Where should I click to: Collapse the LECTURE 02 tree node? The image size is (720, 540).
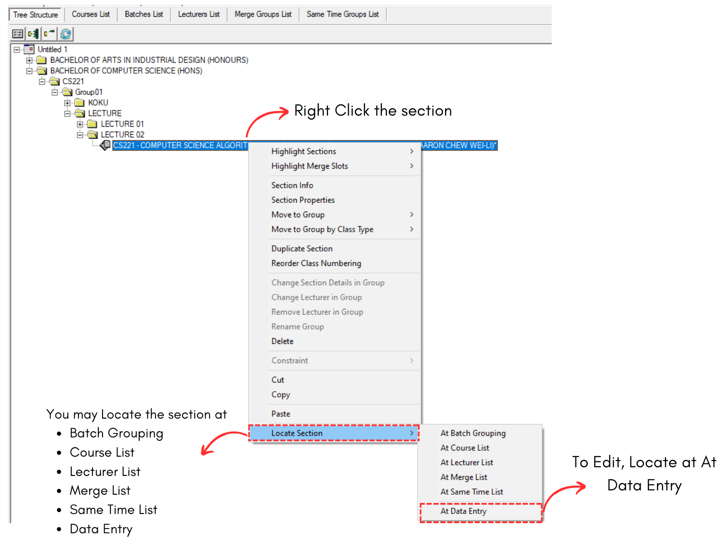pos(80,135)
